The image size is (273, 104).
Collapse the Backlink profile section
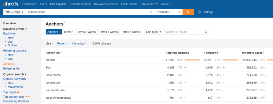click(x=15, y=29)
